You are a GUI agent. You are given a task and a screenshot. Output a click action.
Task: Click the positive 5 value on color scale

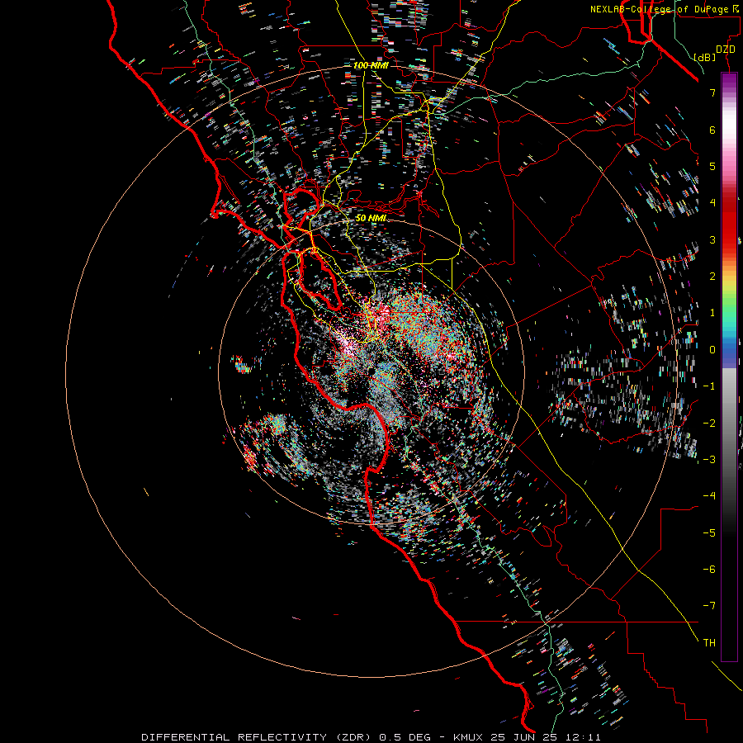712,166
